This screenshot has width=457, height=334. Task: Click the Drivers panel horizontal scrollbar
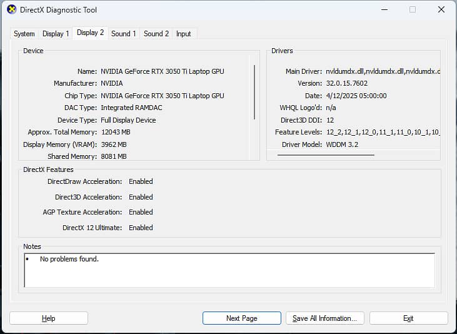326,155
